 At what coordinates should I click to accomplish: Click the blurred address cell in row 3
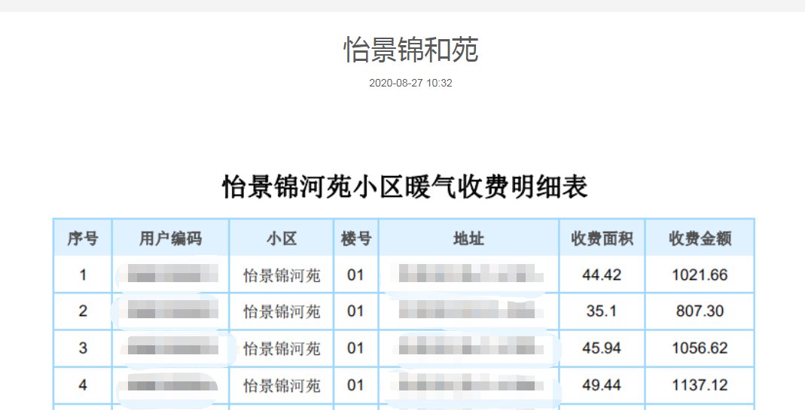(x=470, y=348)
